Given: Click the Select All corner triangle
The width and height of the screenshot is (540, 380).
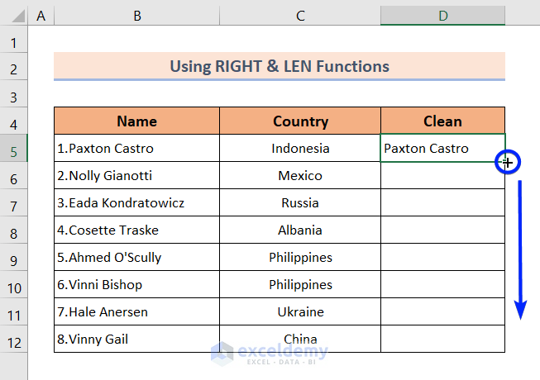Looking at the screenshot, I should (x=13, y=15).
